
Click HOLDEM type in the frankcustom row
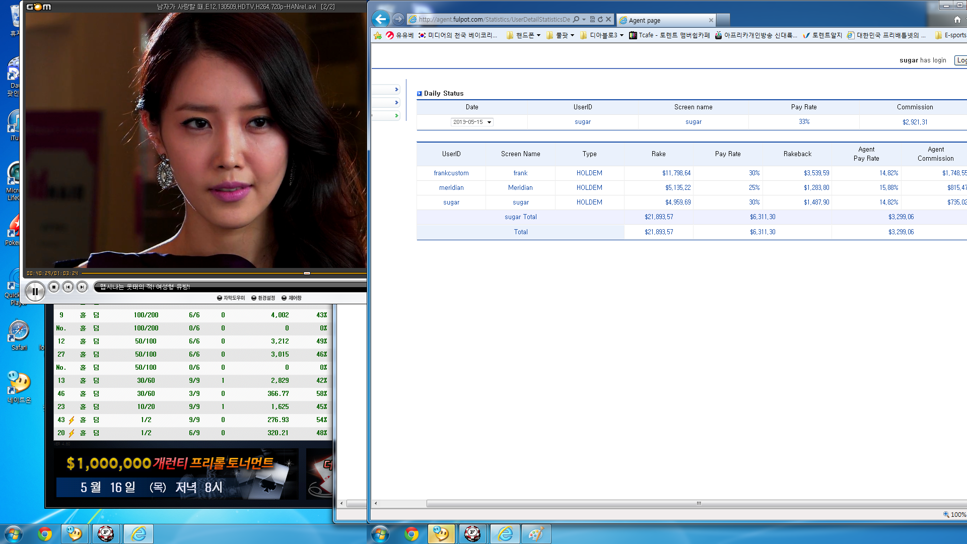tap(589, 173)
